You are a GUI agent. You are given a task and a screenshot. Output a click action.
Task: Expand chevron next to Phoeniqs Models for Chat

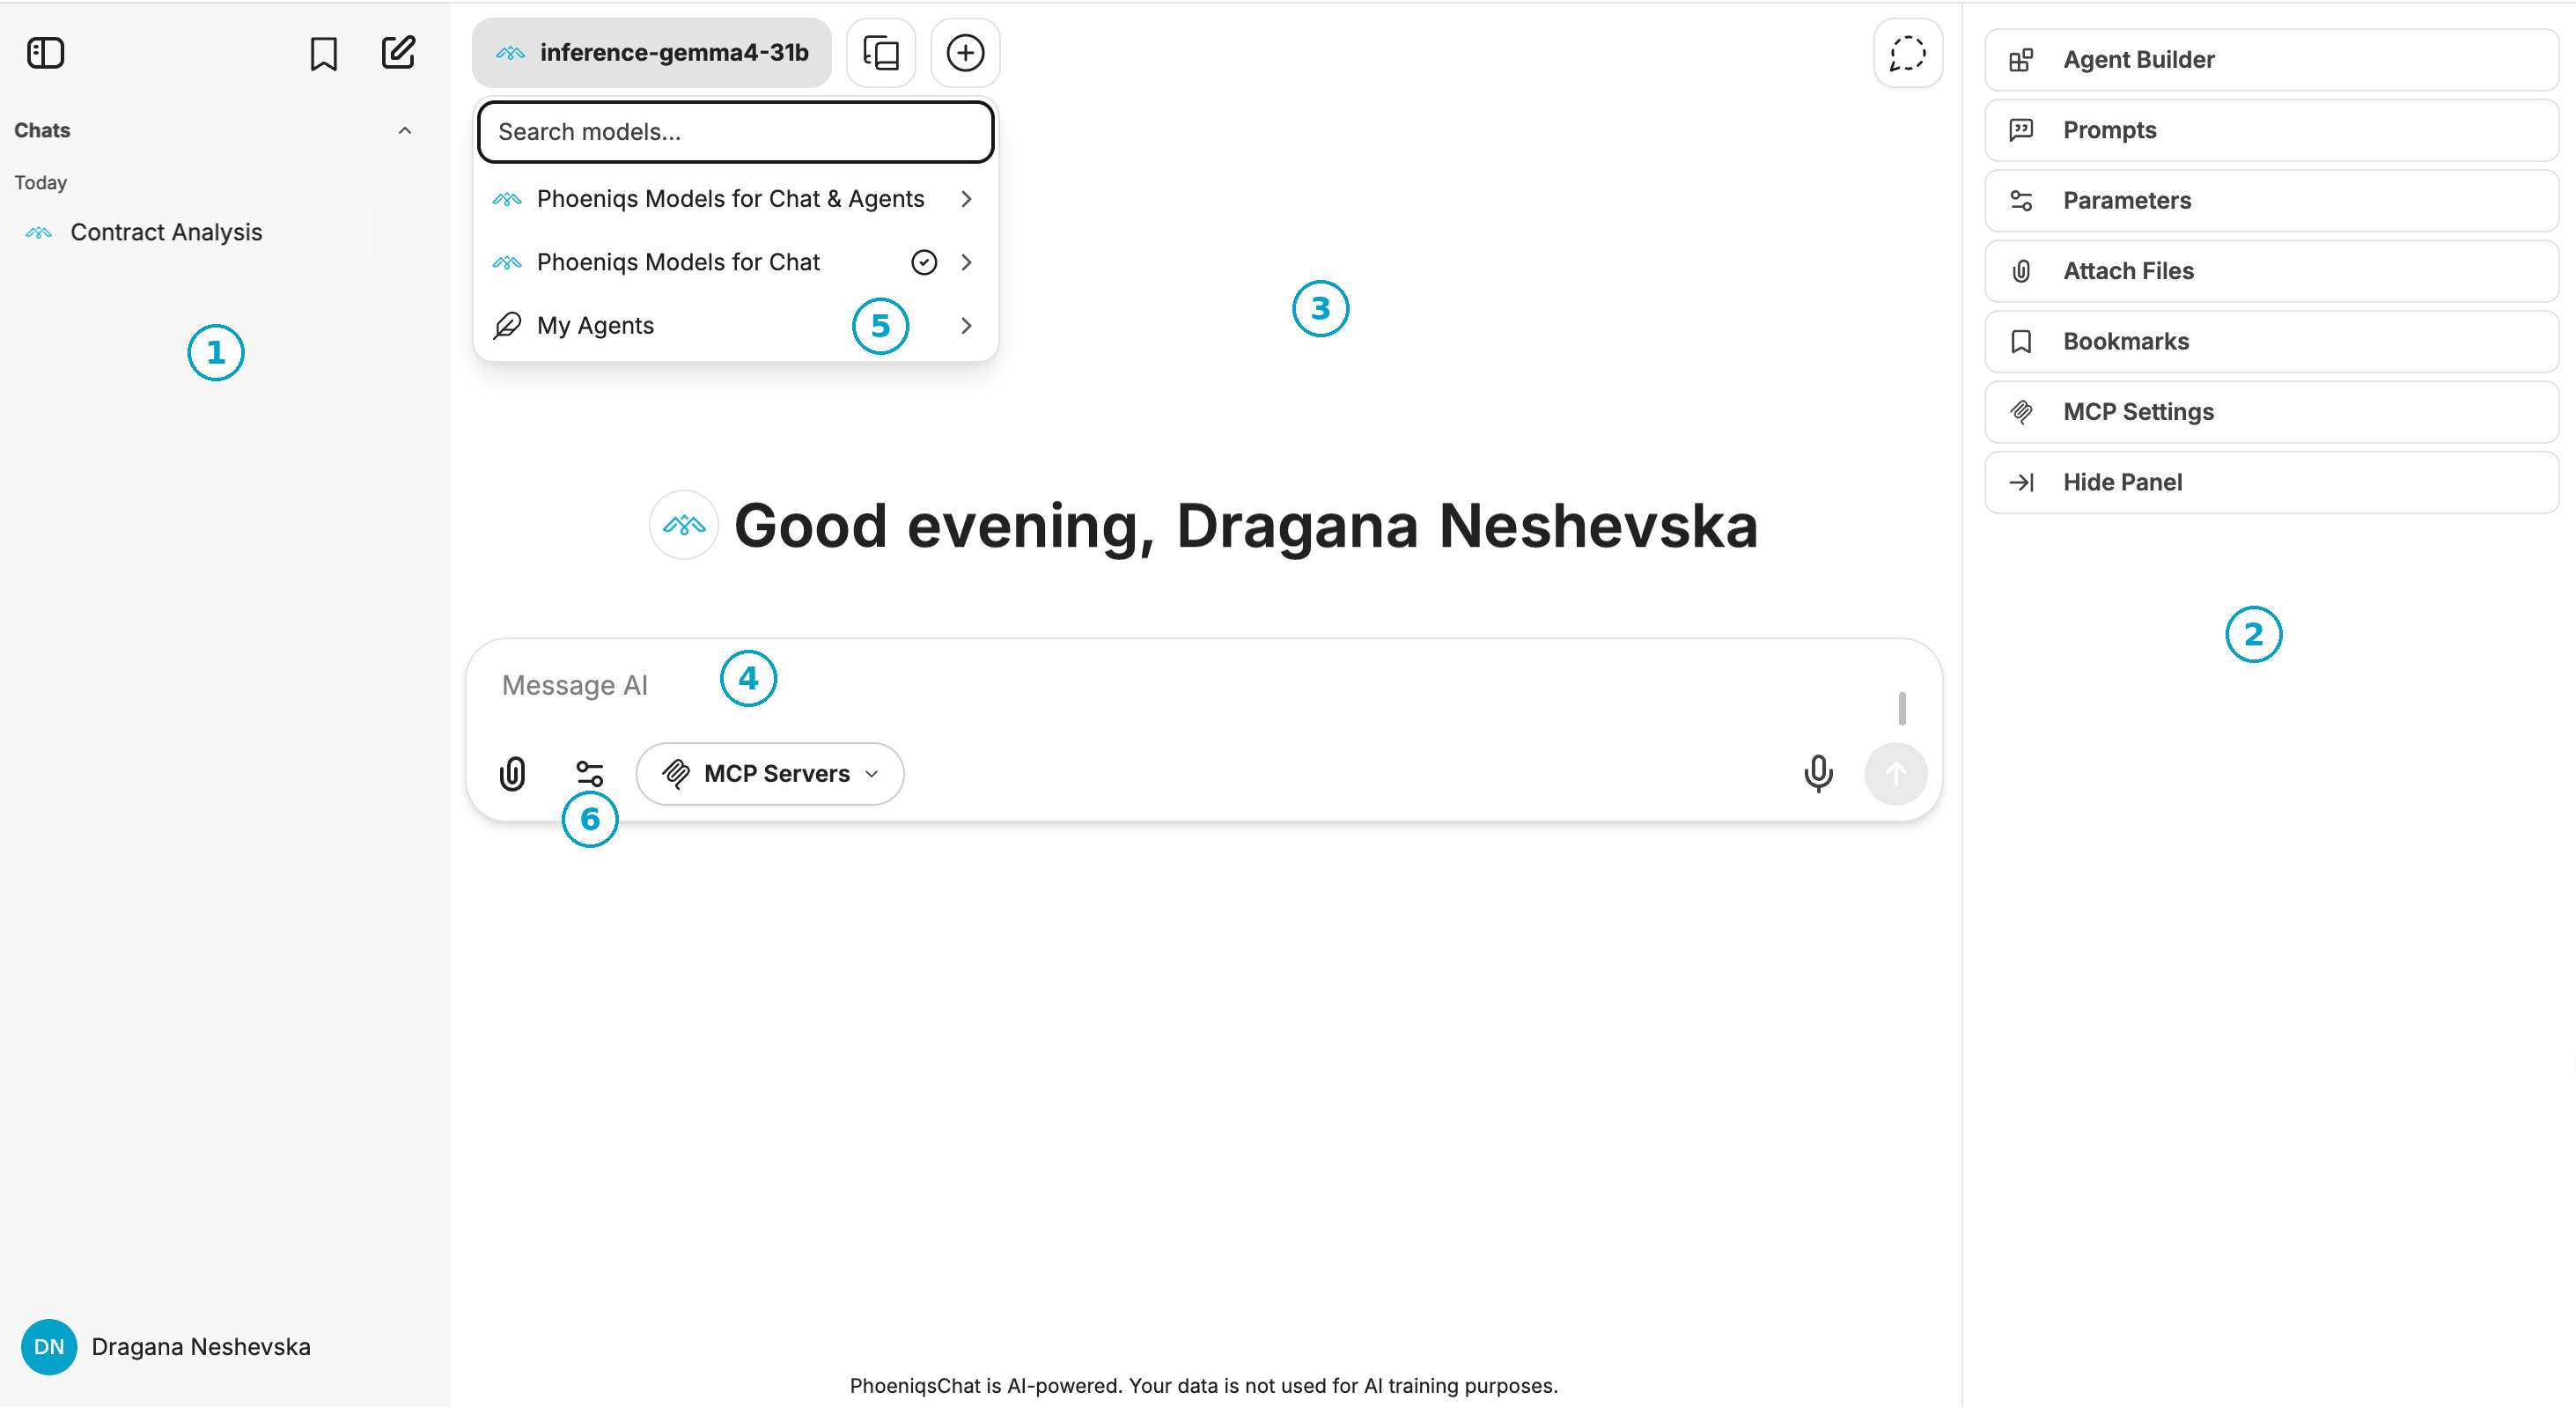(x=966, y=262)
